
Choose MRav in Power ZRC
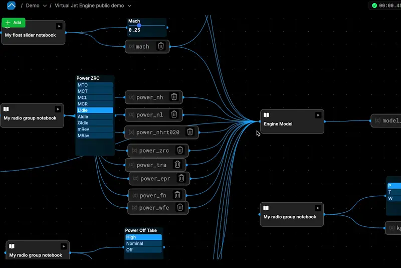pos(95,136)
